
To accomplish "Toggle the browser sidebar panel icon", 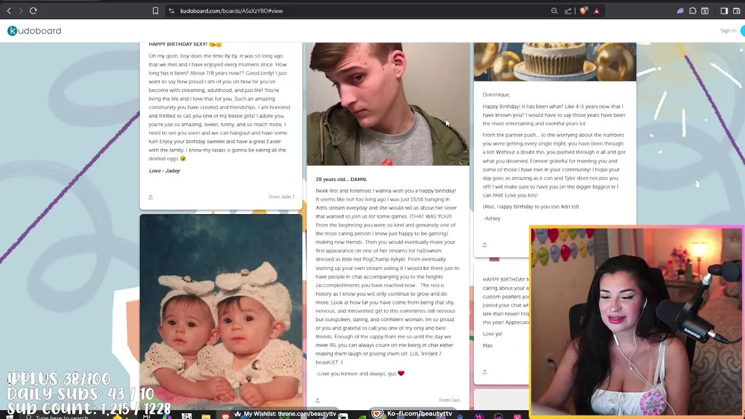I will click(x=724, y=10).
